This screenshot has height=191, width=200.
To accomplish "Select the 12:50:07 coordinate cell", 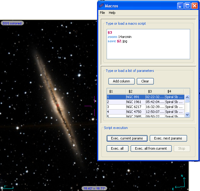I will tap(155, 112).
